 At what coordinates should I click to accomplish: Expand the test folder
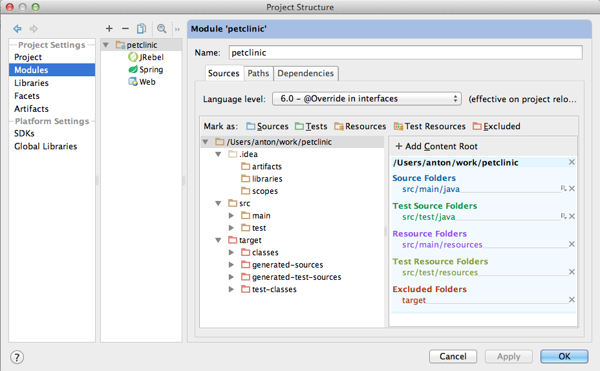click(x=231, y=228)
